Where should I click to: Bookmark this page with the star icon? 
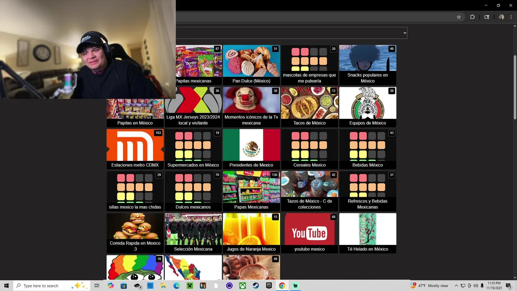[x=459, y=17]
